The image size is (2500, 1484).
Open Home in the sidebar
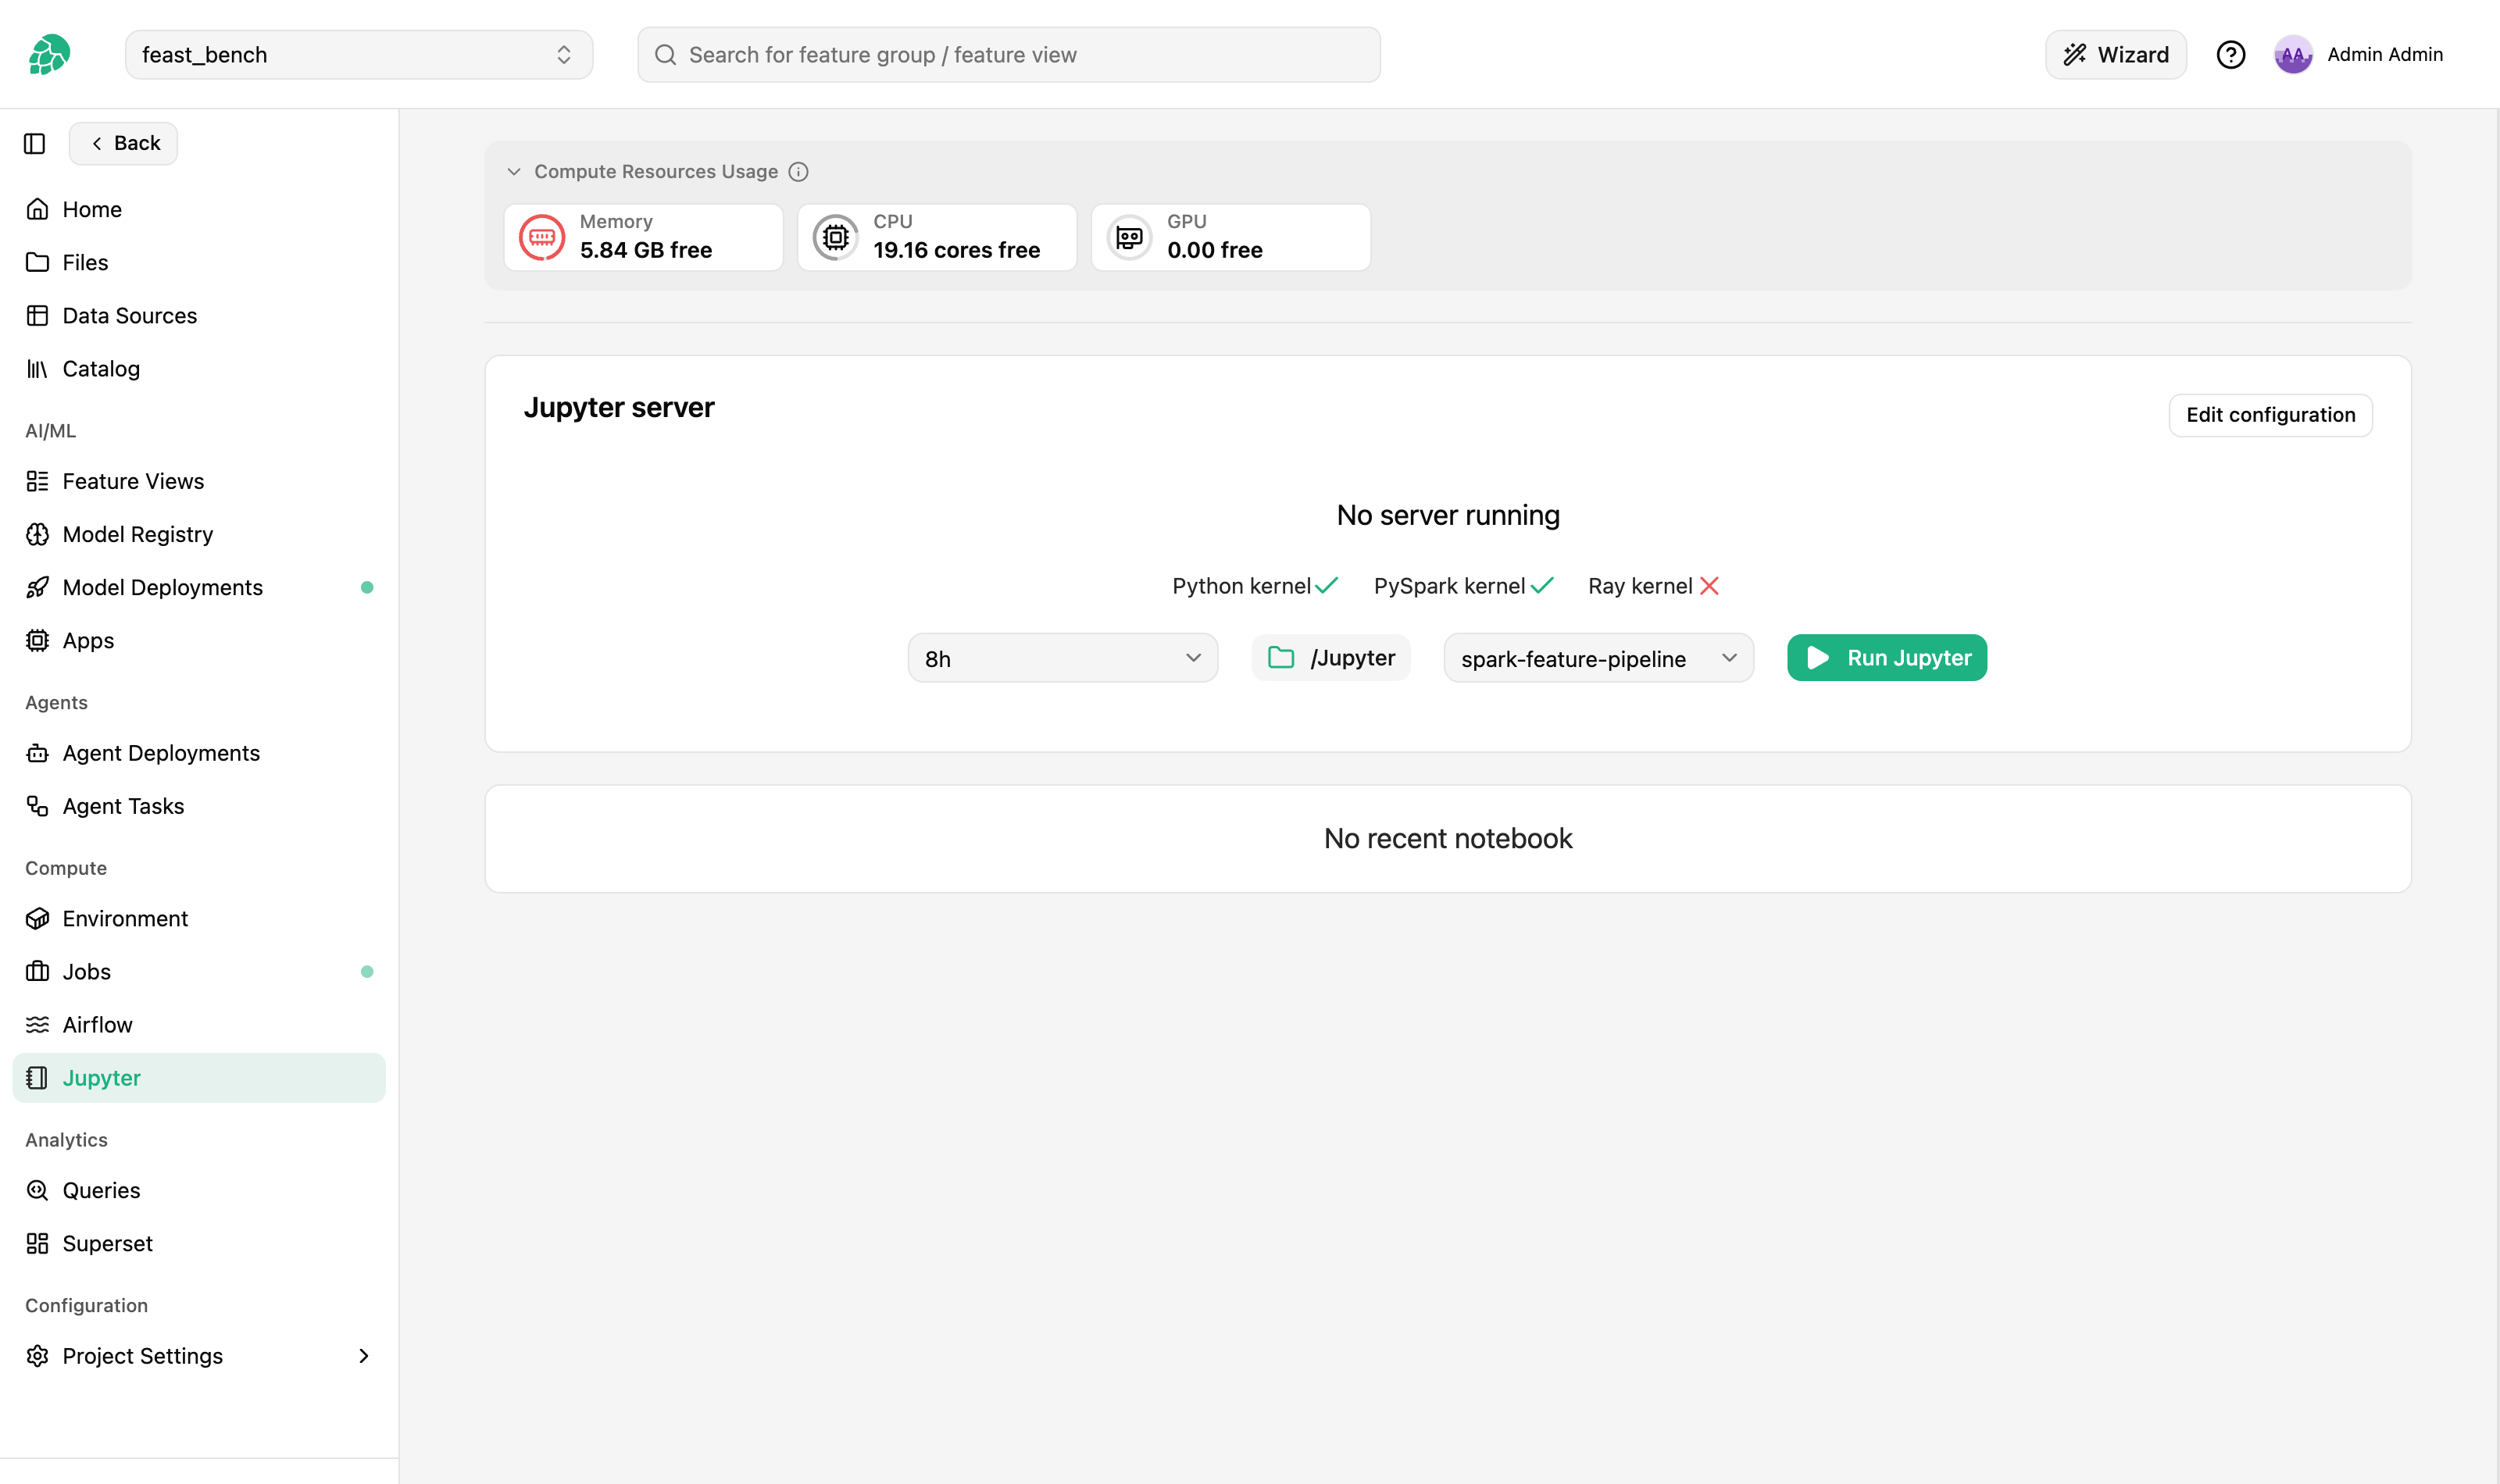point(198,209)
